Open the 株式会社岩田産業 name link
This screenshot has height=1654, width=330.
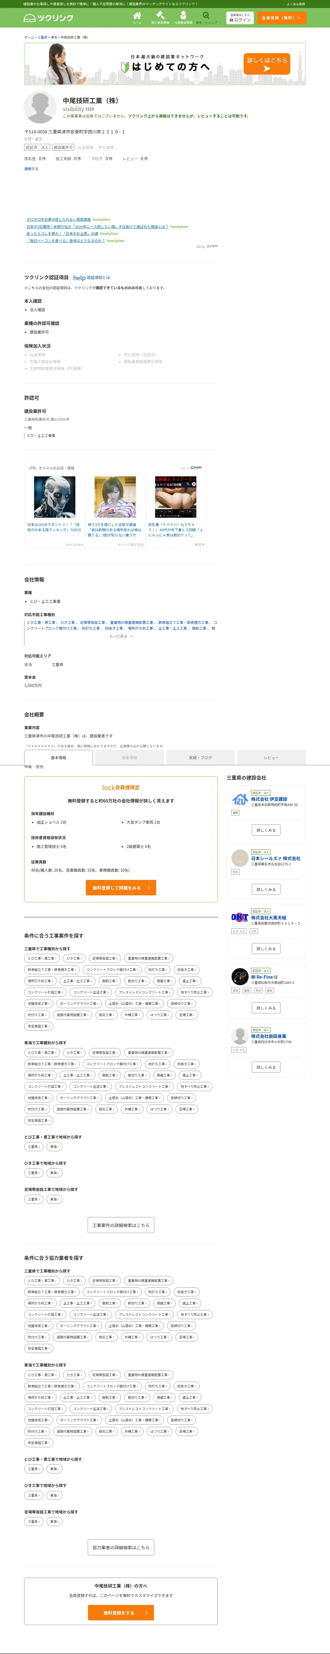click(268, 1036)
